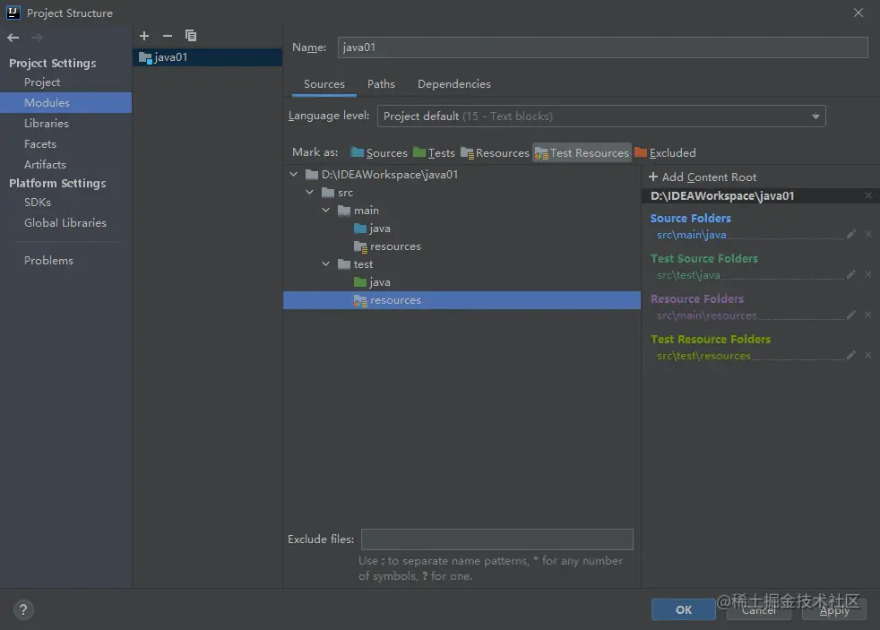Click the src\test\resources path entry

[x=703, y=356]
